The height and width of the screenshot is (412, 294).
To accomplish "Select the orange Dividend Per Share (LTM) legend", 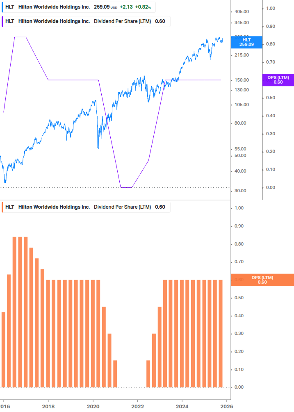I will 86,207.
